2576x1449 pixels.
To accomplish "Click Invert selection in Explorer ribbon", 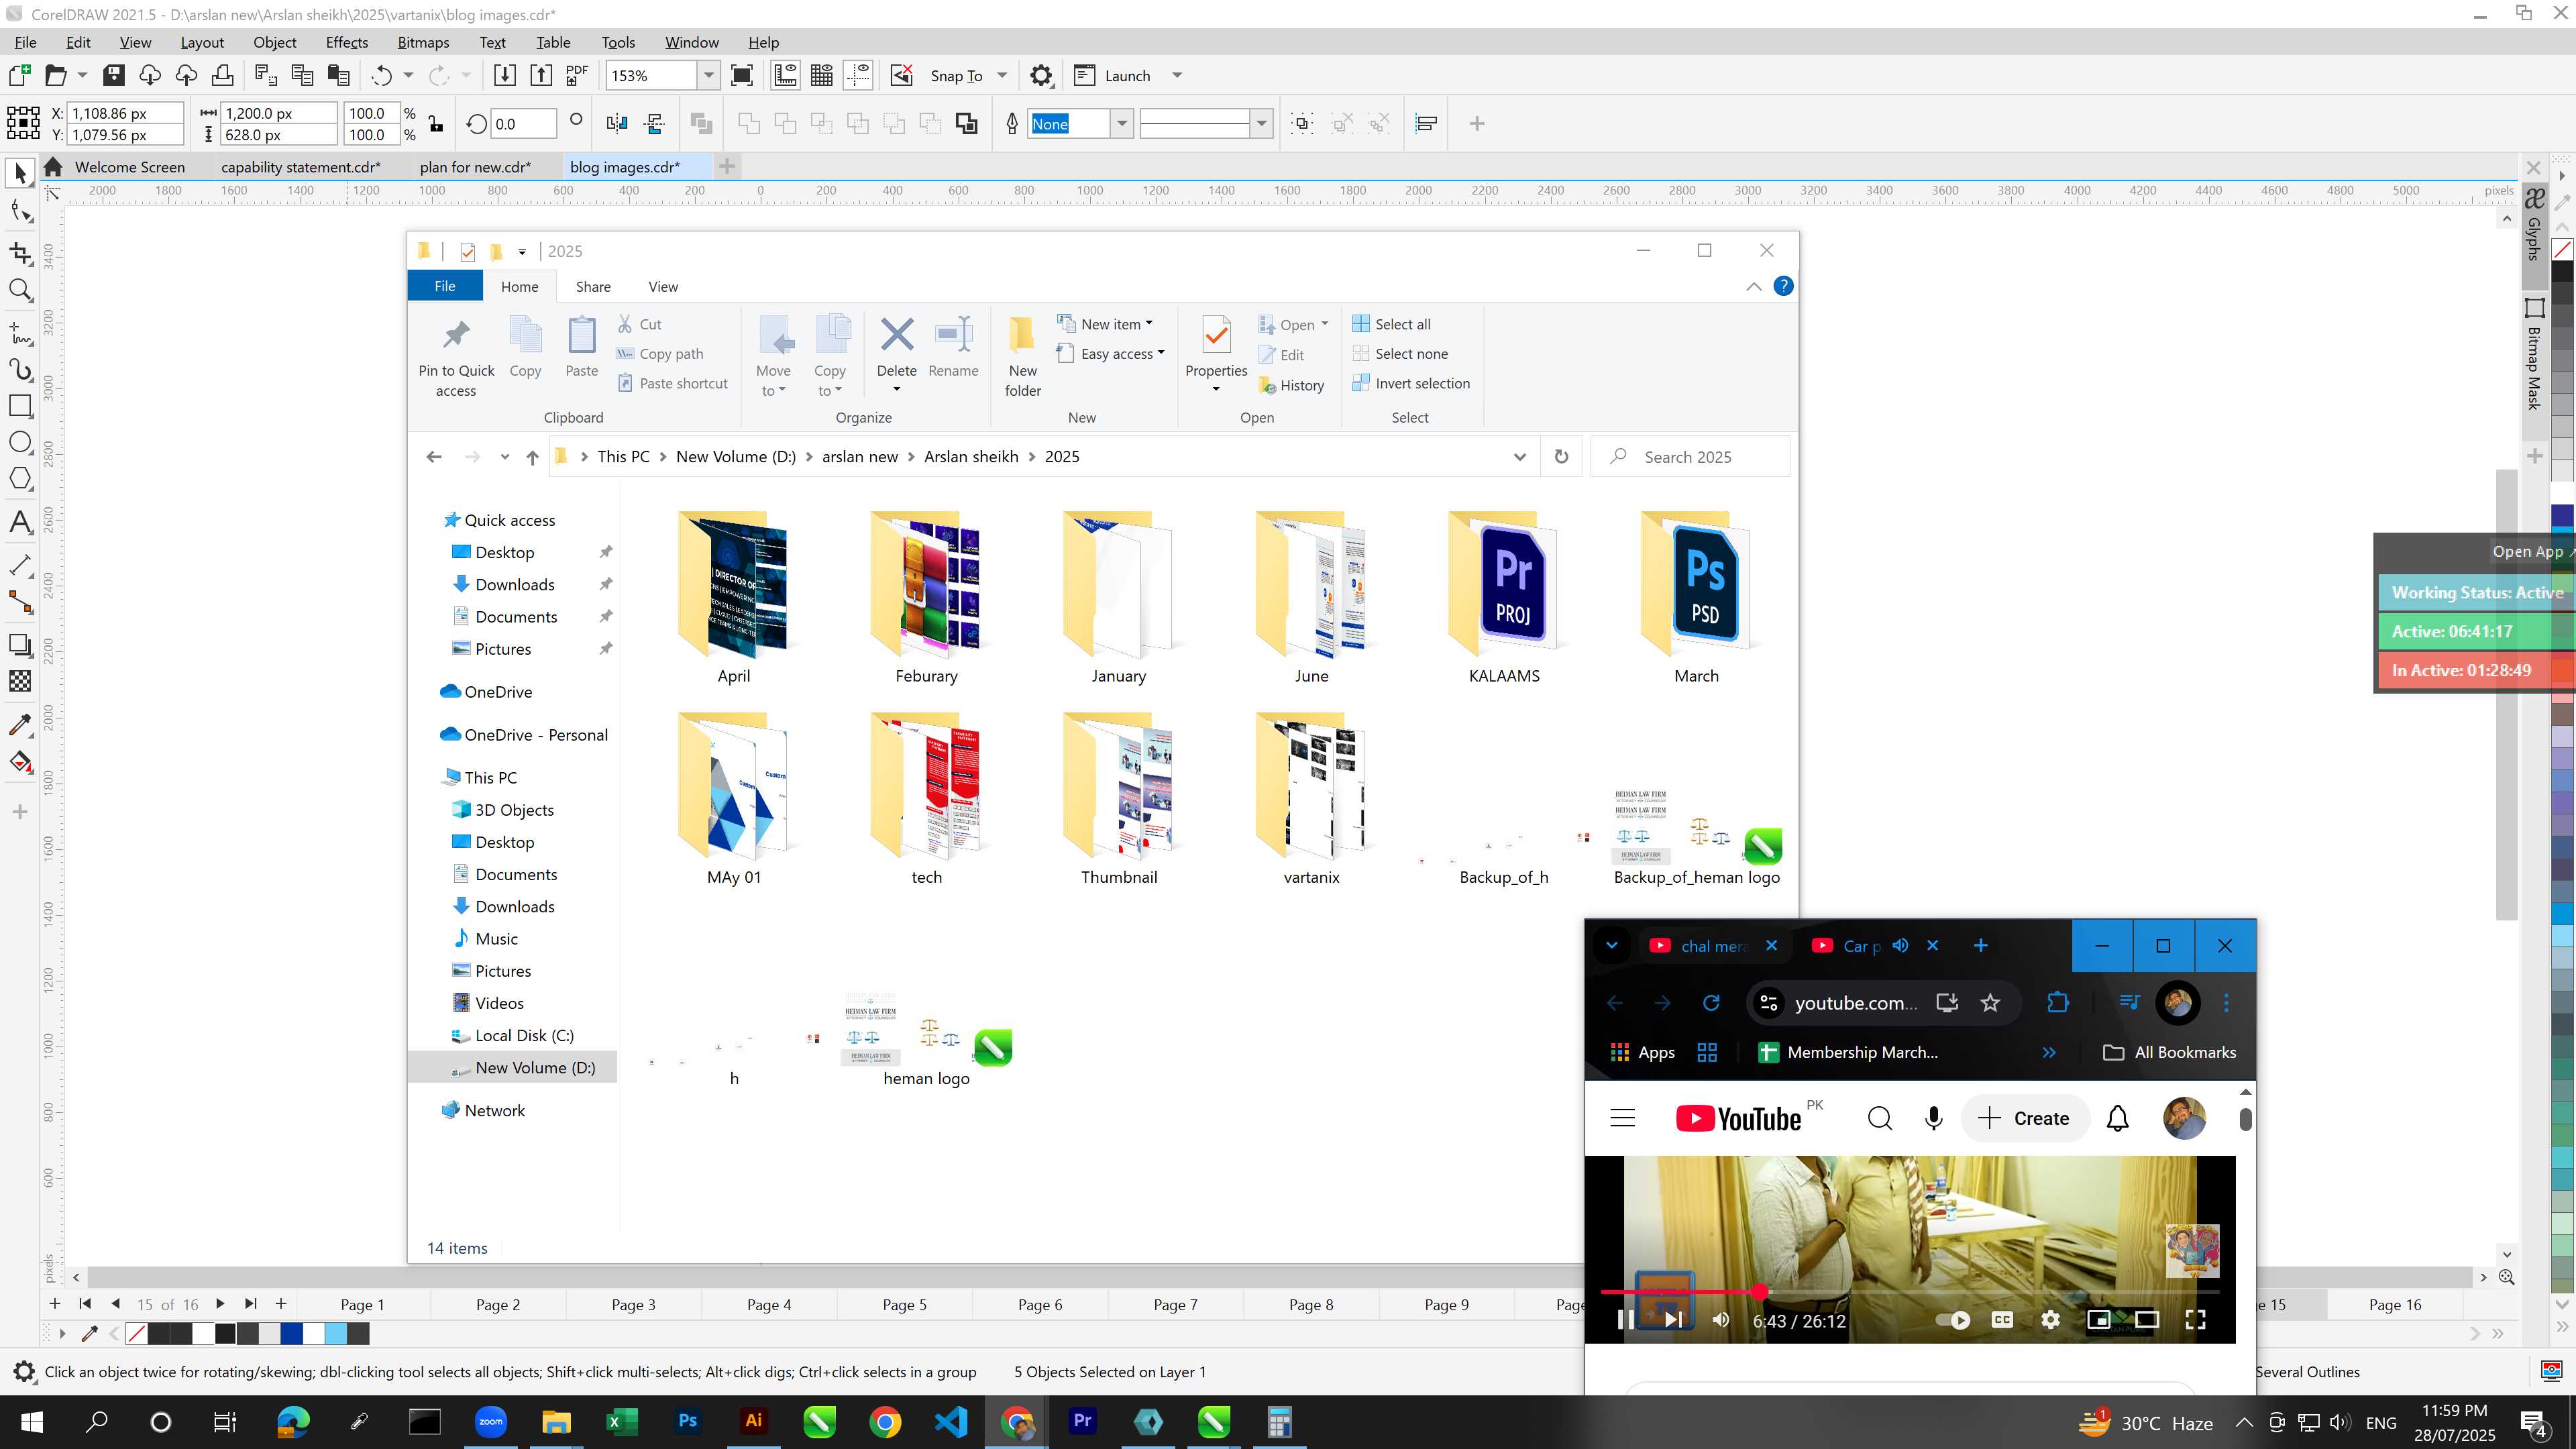I will [x=1411, y=383].
